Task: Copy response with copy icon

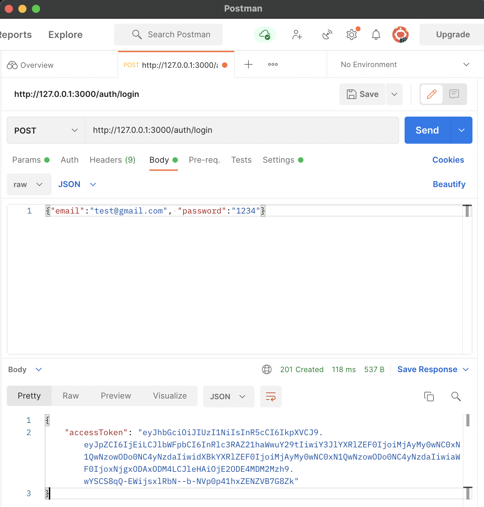Action: tap(429, 396)
